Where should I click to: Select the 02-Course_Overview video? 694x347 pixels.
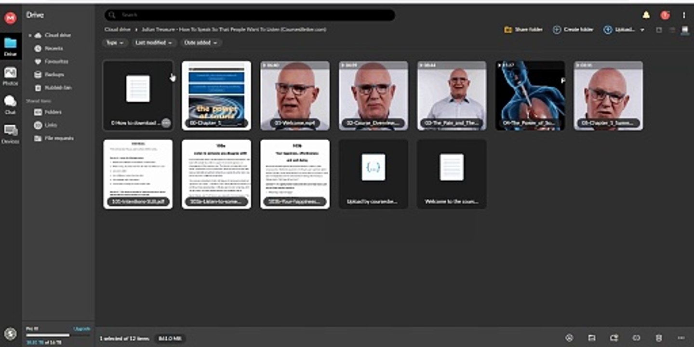[374, 95]
